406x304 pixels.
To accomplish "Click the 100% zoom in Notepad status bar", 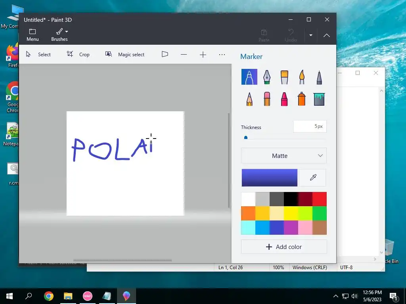I will tap(278, 268).
